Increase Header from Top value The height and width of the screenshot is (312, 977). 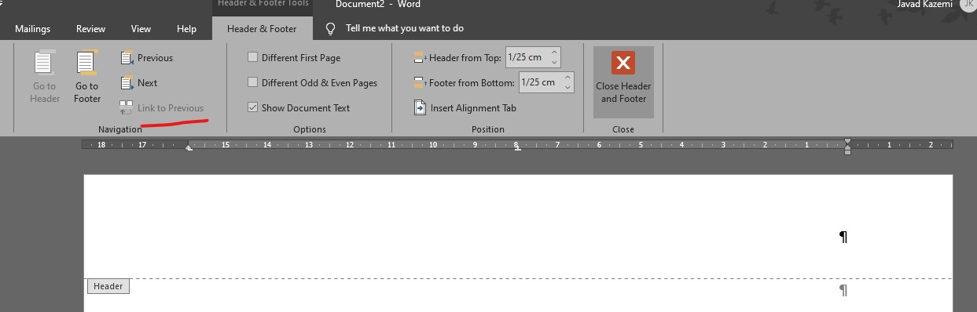coord(554,53)
